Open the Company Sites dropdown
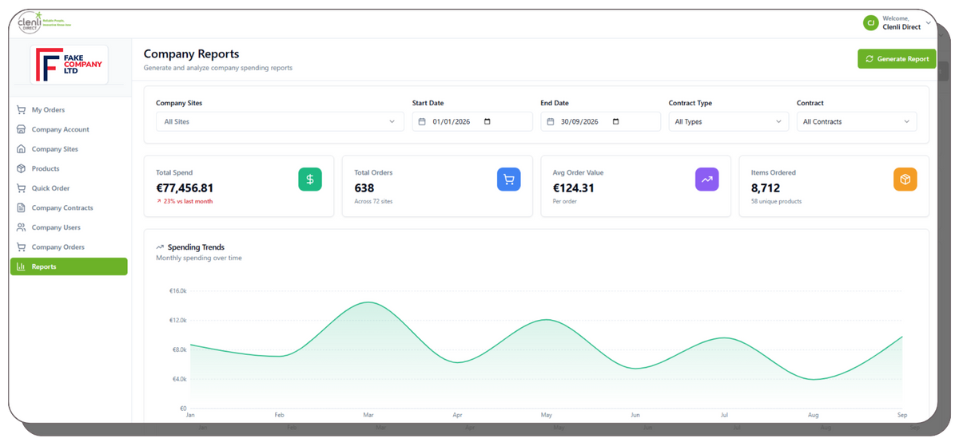Viewport: 959px width, 442px height. [x=280, y=122]
